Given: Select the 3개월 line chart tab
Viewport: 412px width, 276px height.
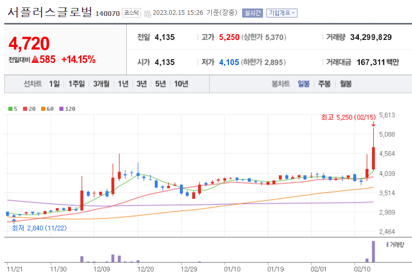Looking at the screenshot, I should tap(101, 84).
